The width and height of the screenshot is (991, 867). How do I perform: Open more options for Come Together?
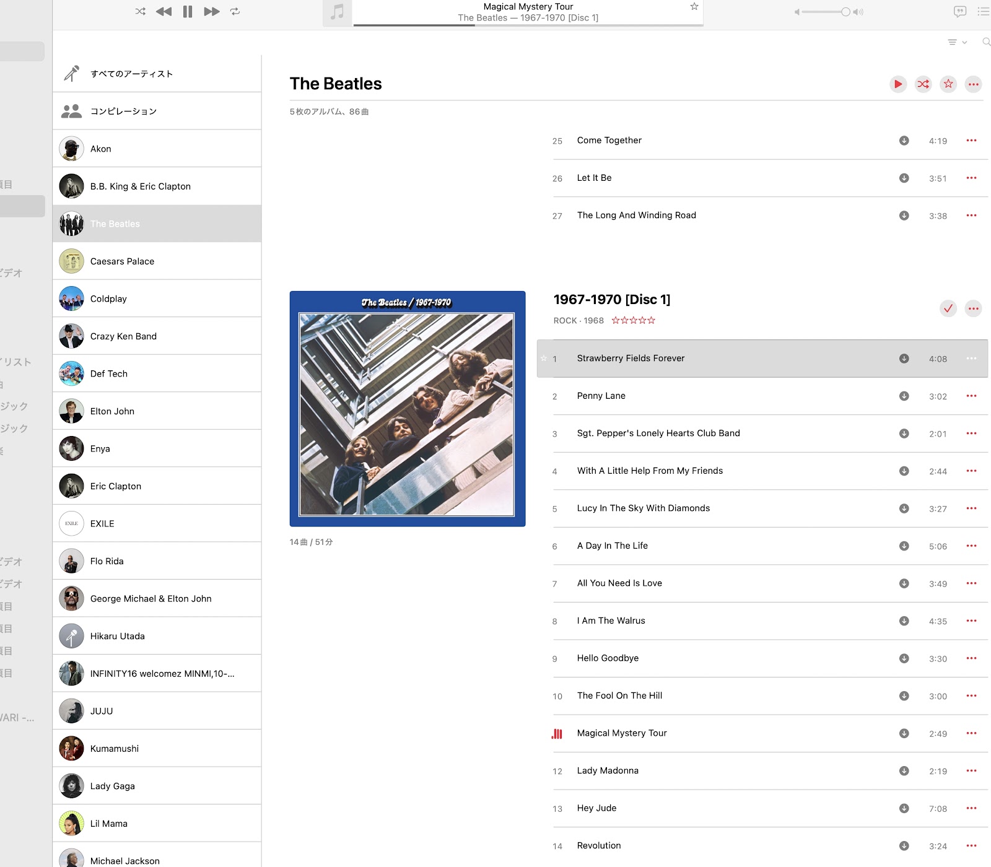(x=971, y=141)
